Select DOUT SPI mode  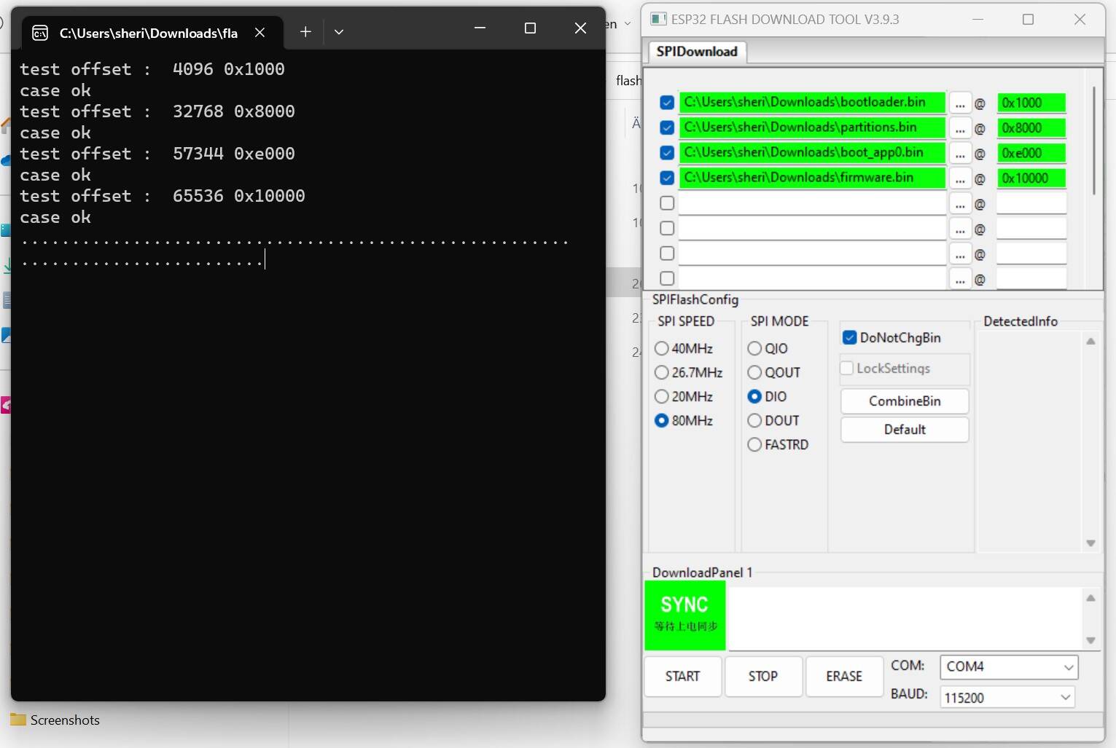tap(773, 420)
